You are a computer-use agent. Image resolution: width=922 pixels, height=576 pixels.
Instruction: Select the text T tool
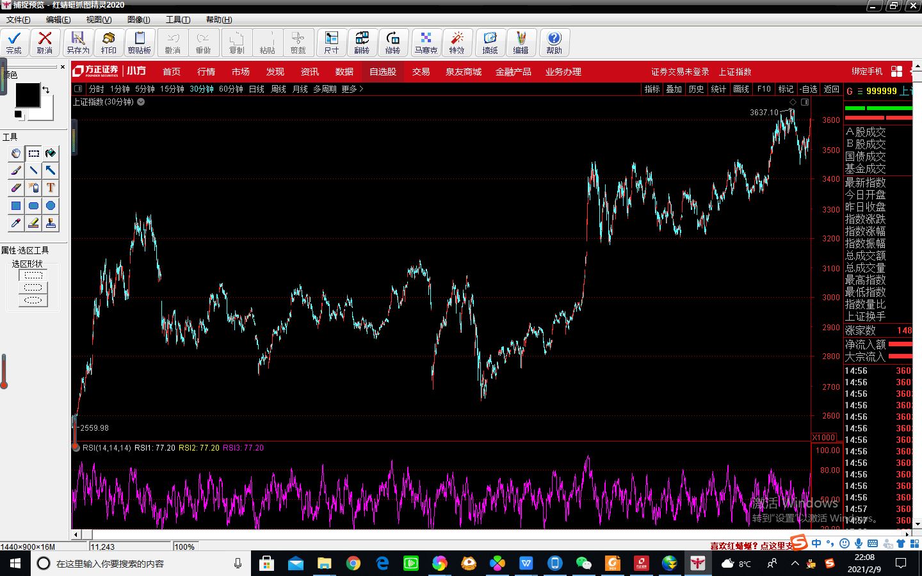point(51,188)
